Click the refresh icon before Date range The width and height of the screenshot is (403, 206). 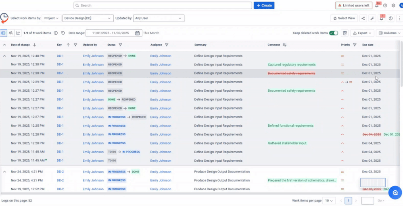pos(63,33)
